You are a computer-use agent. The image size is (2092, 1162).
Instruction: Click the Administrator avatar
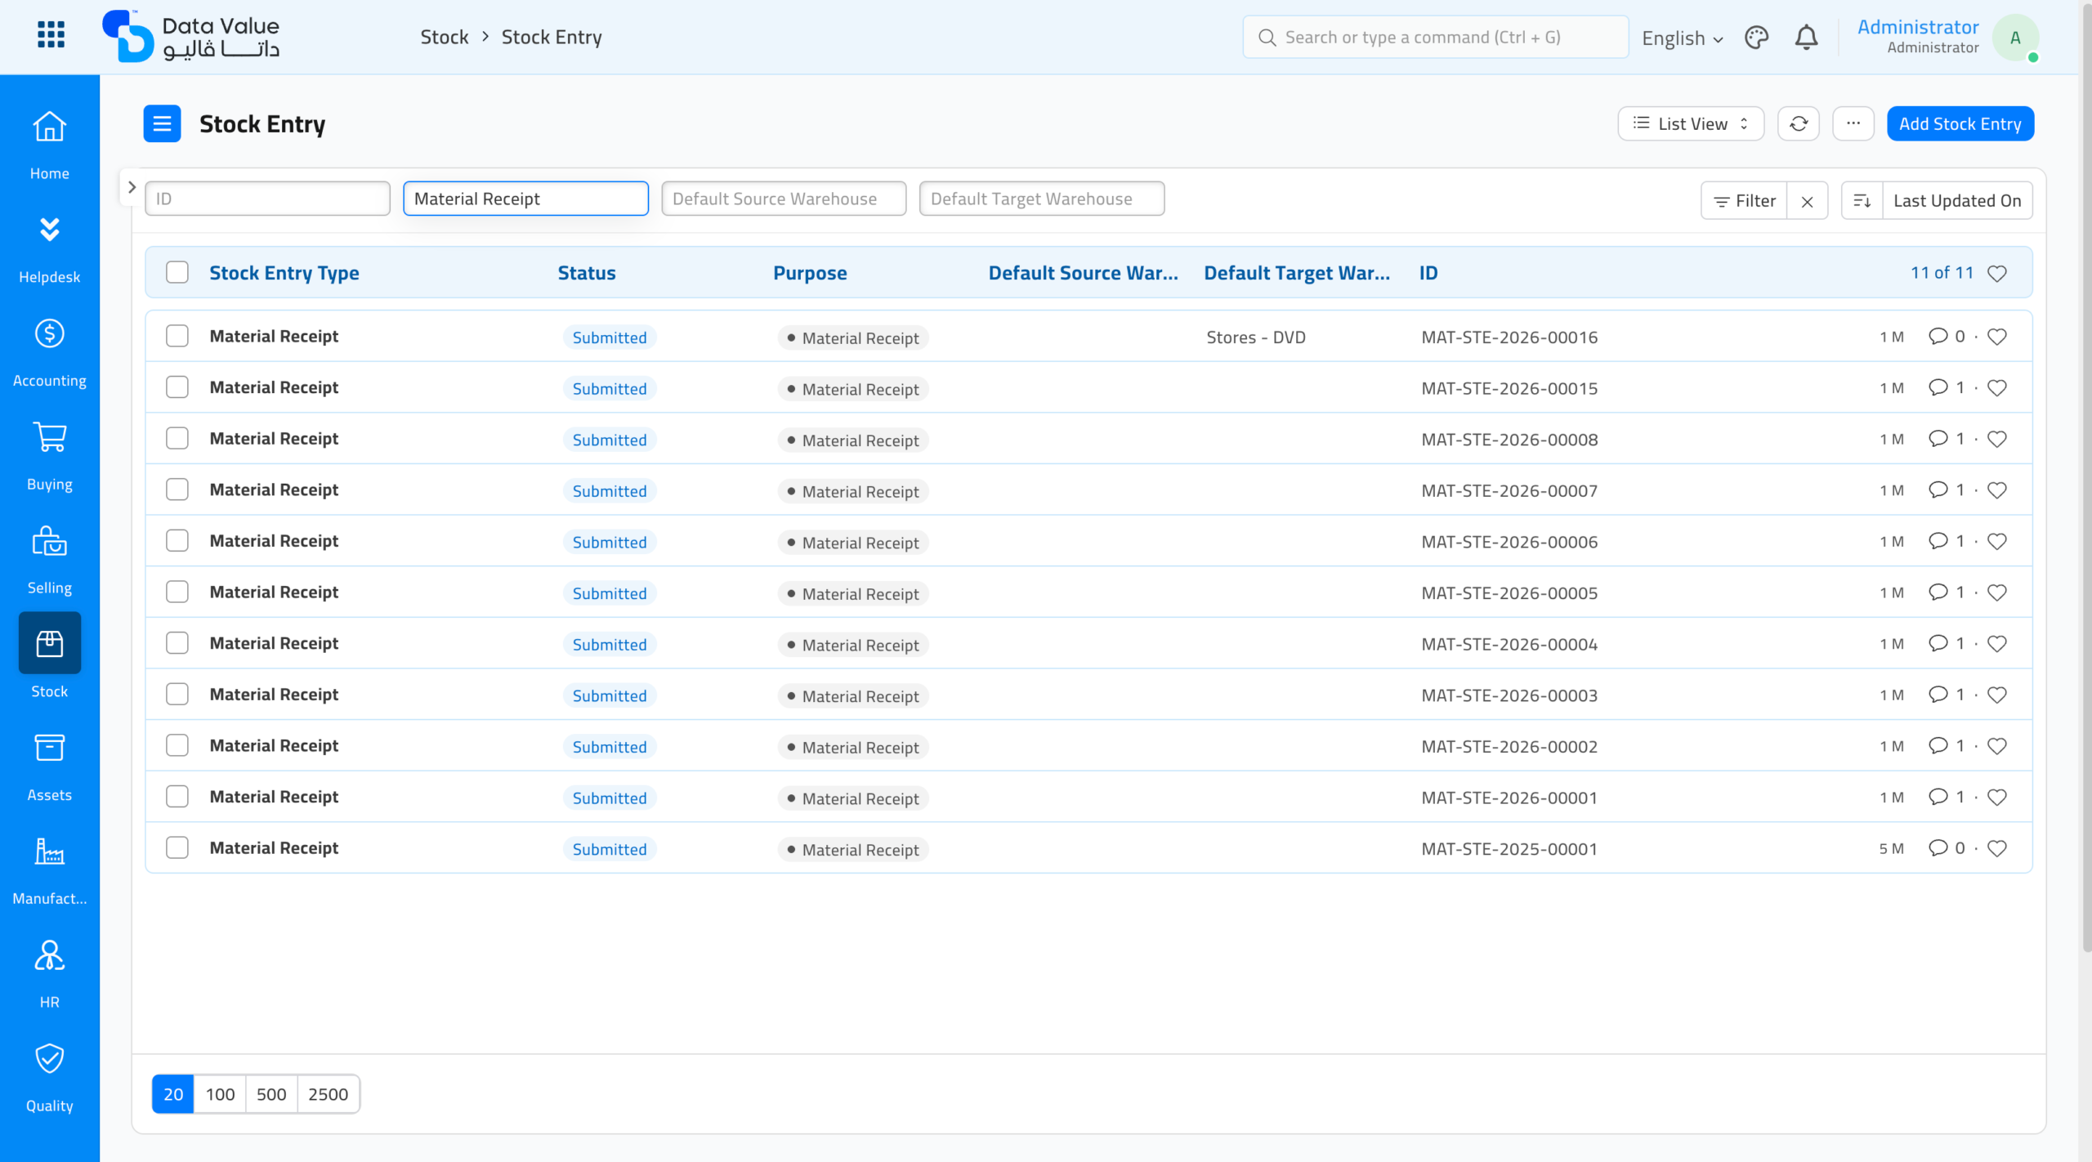pos(2015,38)
